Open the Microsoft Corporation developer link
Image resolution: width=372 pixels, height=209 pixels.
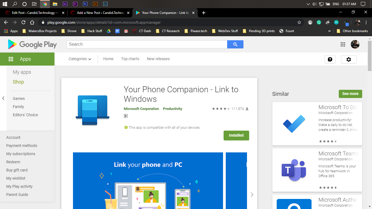(x=141, y=109)
